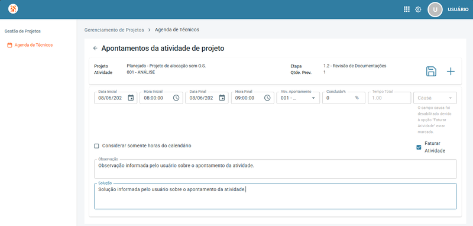This screenshot has width=473, height=226.
Task: Add a new apontamento with plus icon
Action: (x=451, y=72)
